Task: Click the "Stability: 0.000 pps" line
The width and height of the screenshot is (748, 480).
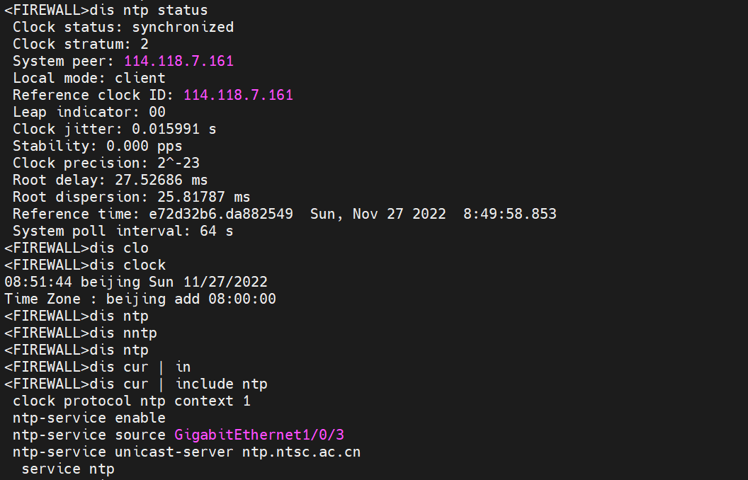Action: (98, 146)
